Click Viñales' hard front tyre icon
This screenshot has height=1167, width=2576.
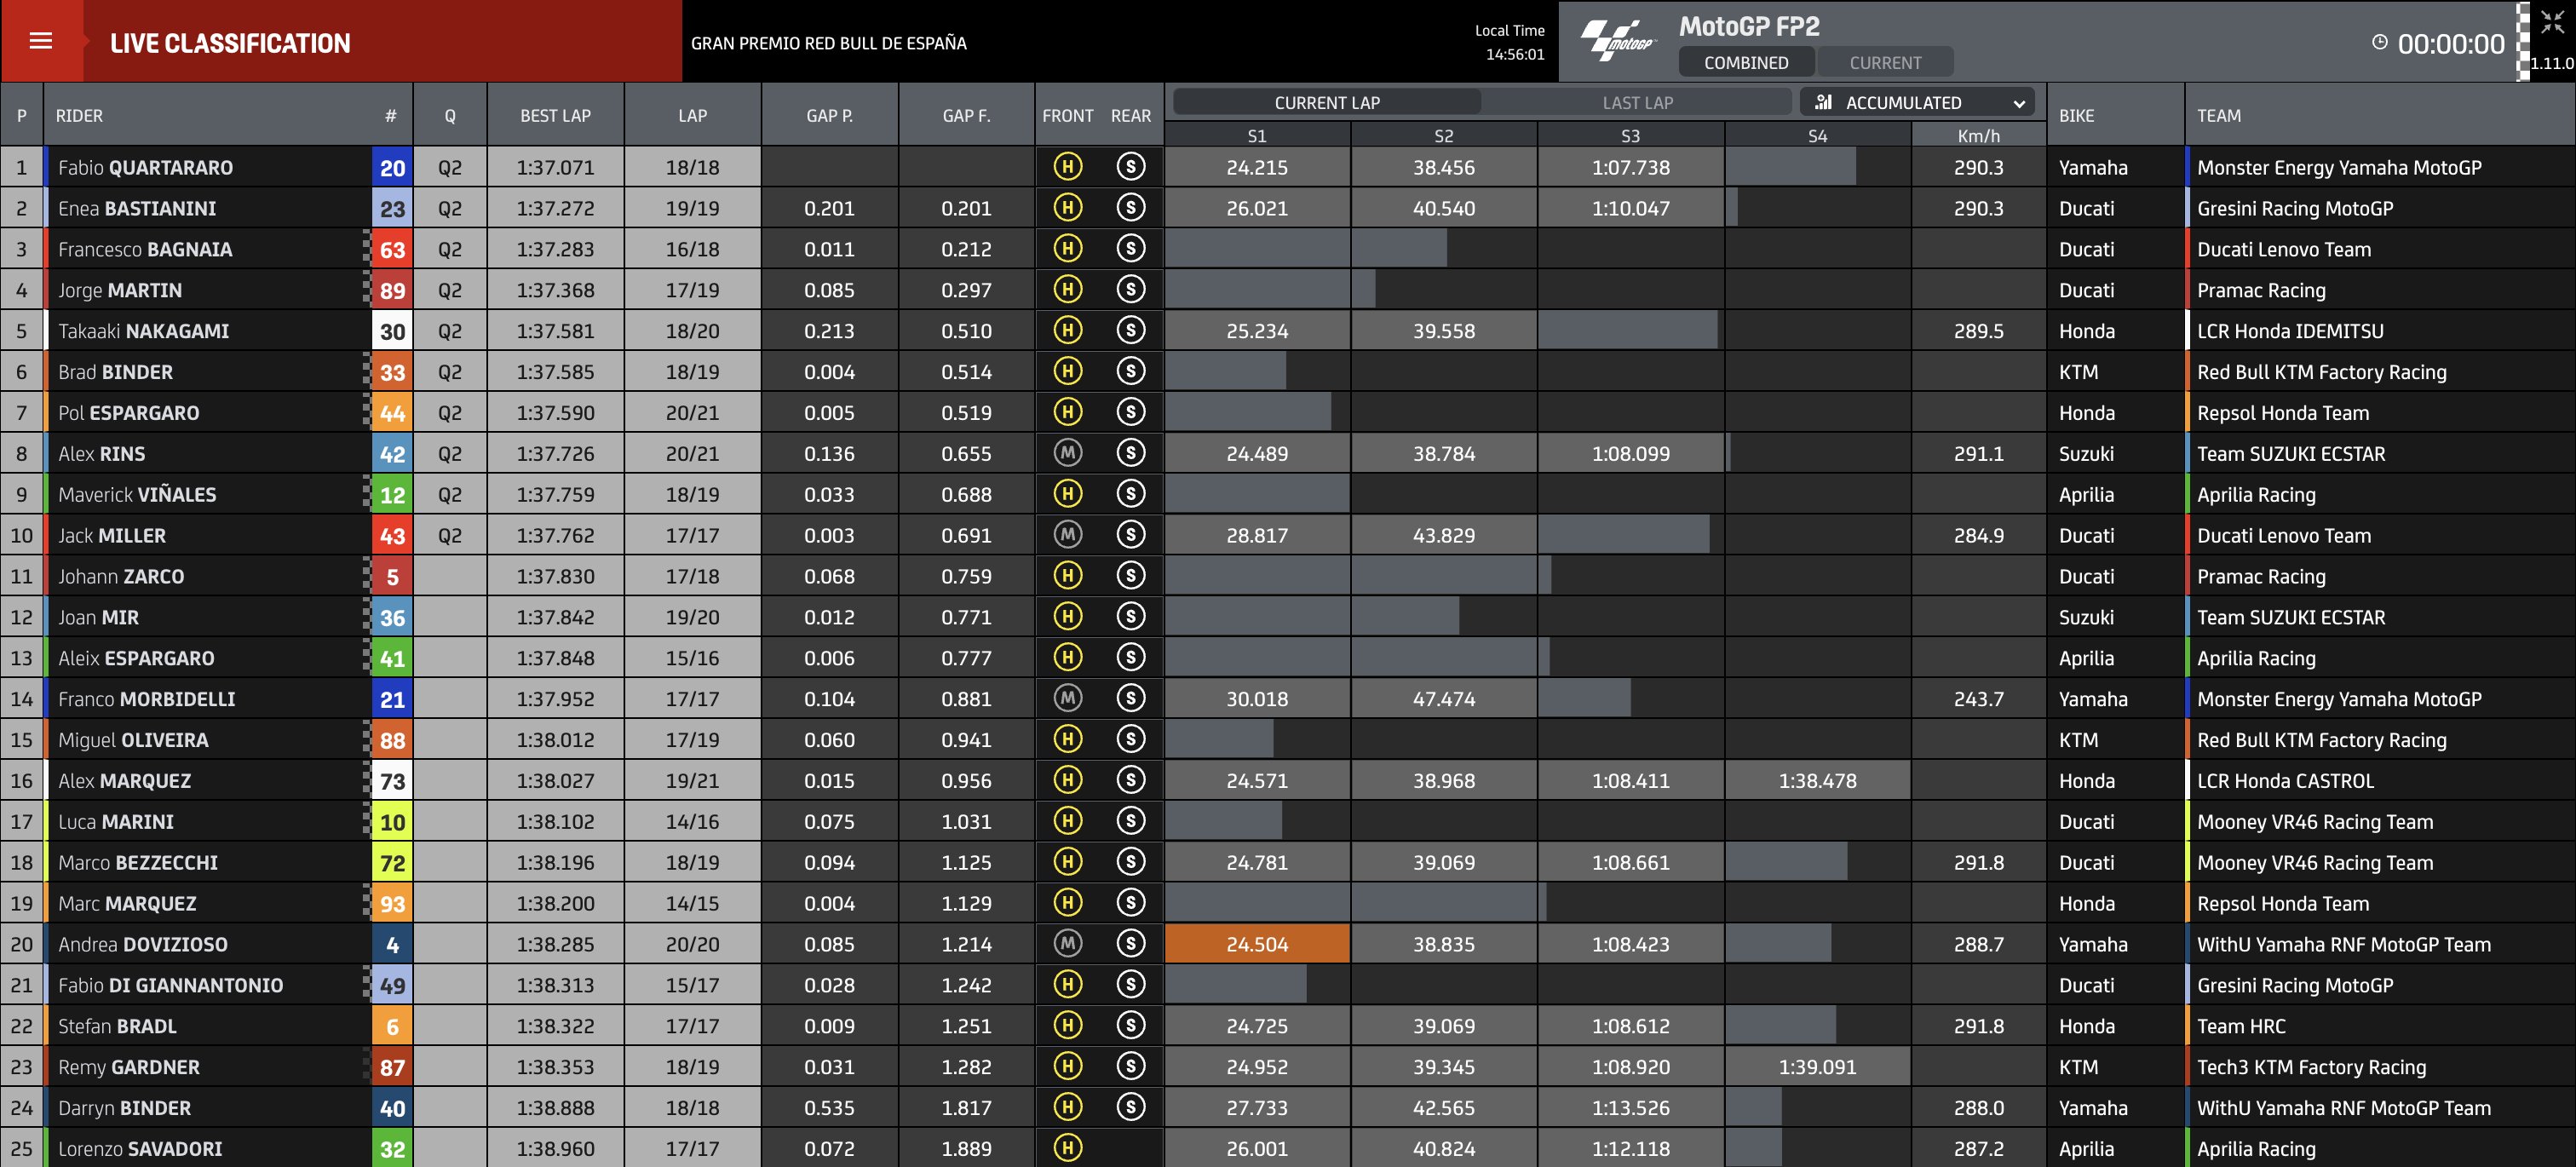click(1068, 494)
